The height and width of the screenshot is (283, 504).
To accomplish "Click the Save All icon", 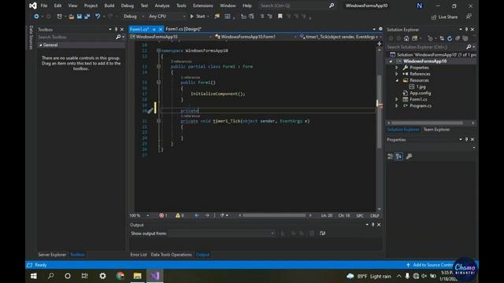I will 87,17.
